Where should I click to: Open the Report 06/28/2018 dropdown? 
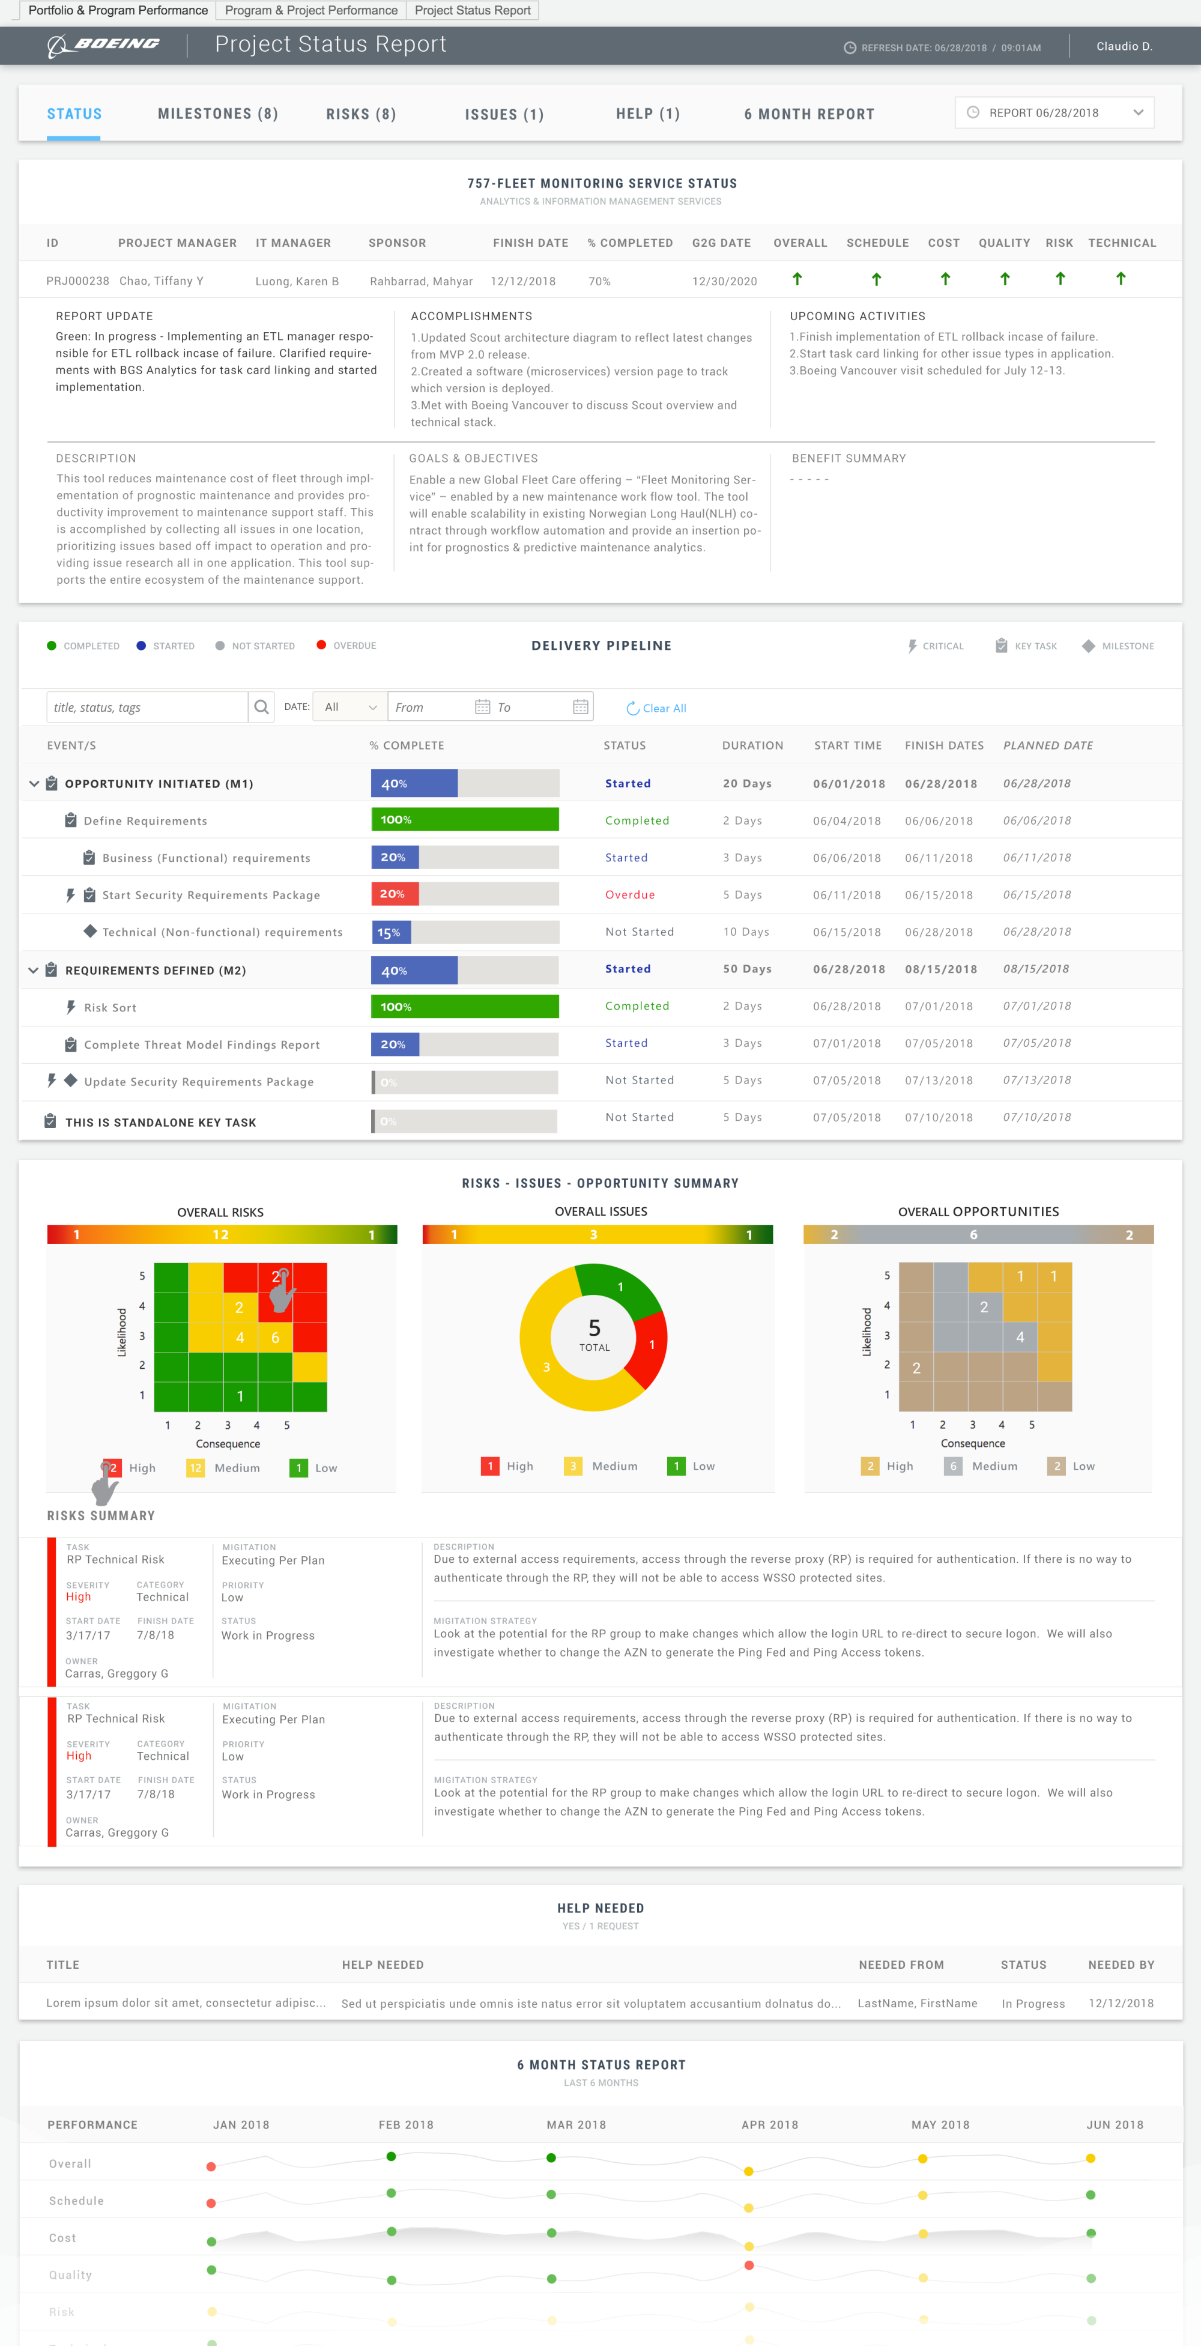[1054, 113]
